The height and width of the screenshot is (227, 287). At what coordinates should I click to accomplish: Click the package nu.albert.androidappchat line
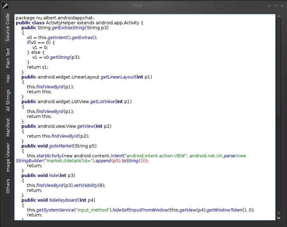click(55, 18)
